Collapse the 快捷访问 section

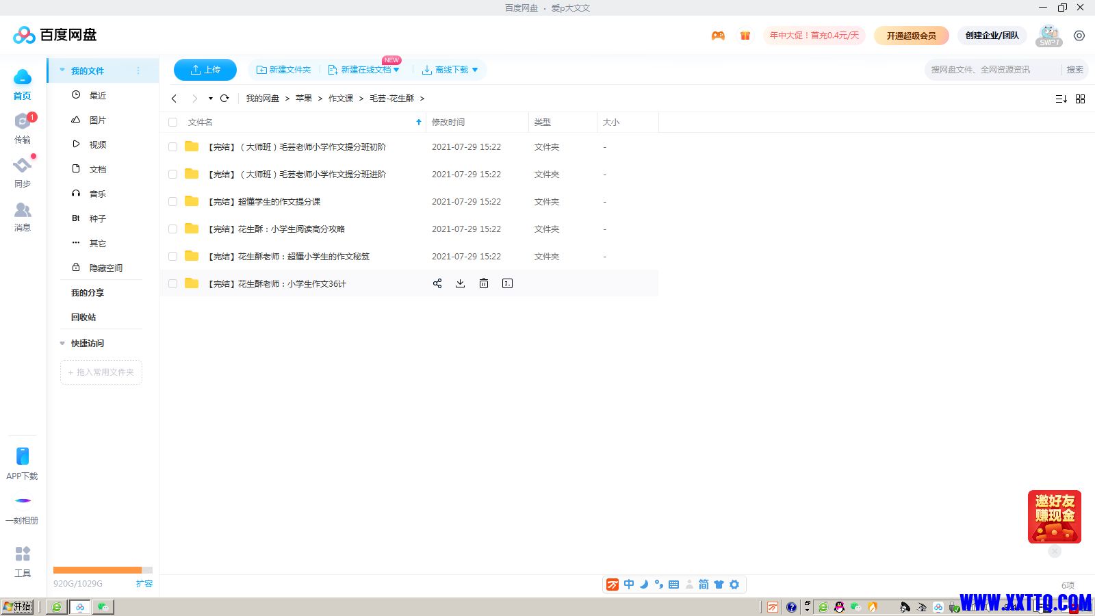tap(62, 344)
